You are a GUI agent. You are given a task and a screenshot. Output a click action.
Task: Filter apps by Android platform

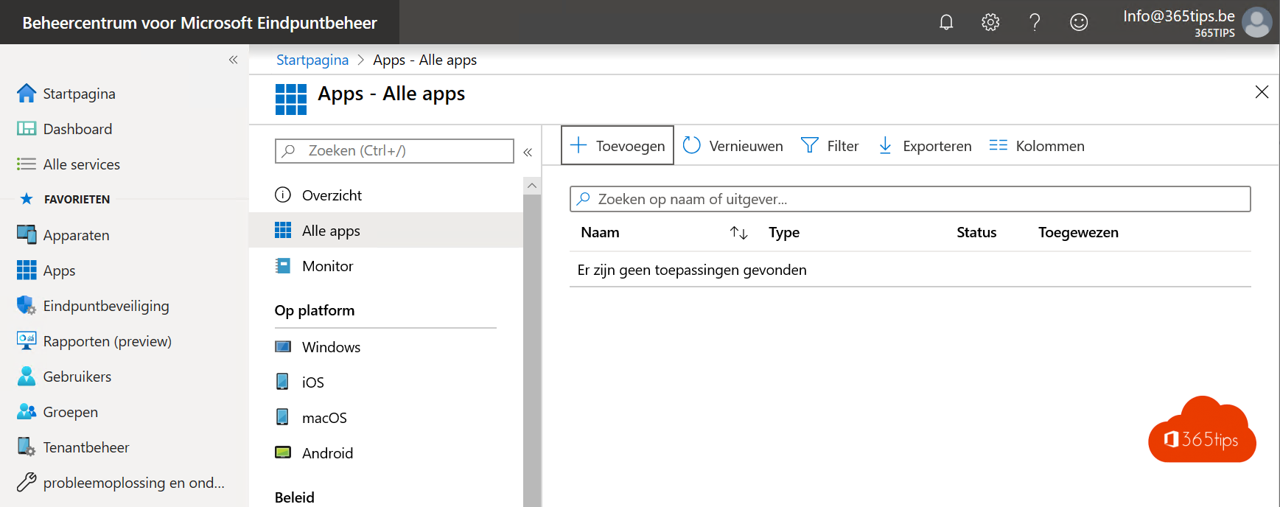coord(327,453)
